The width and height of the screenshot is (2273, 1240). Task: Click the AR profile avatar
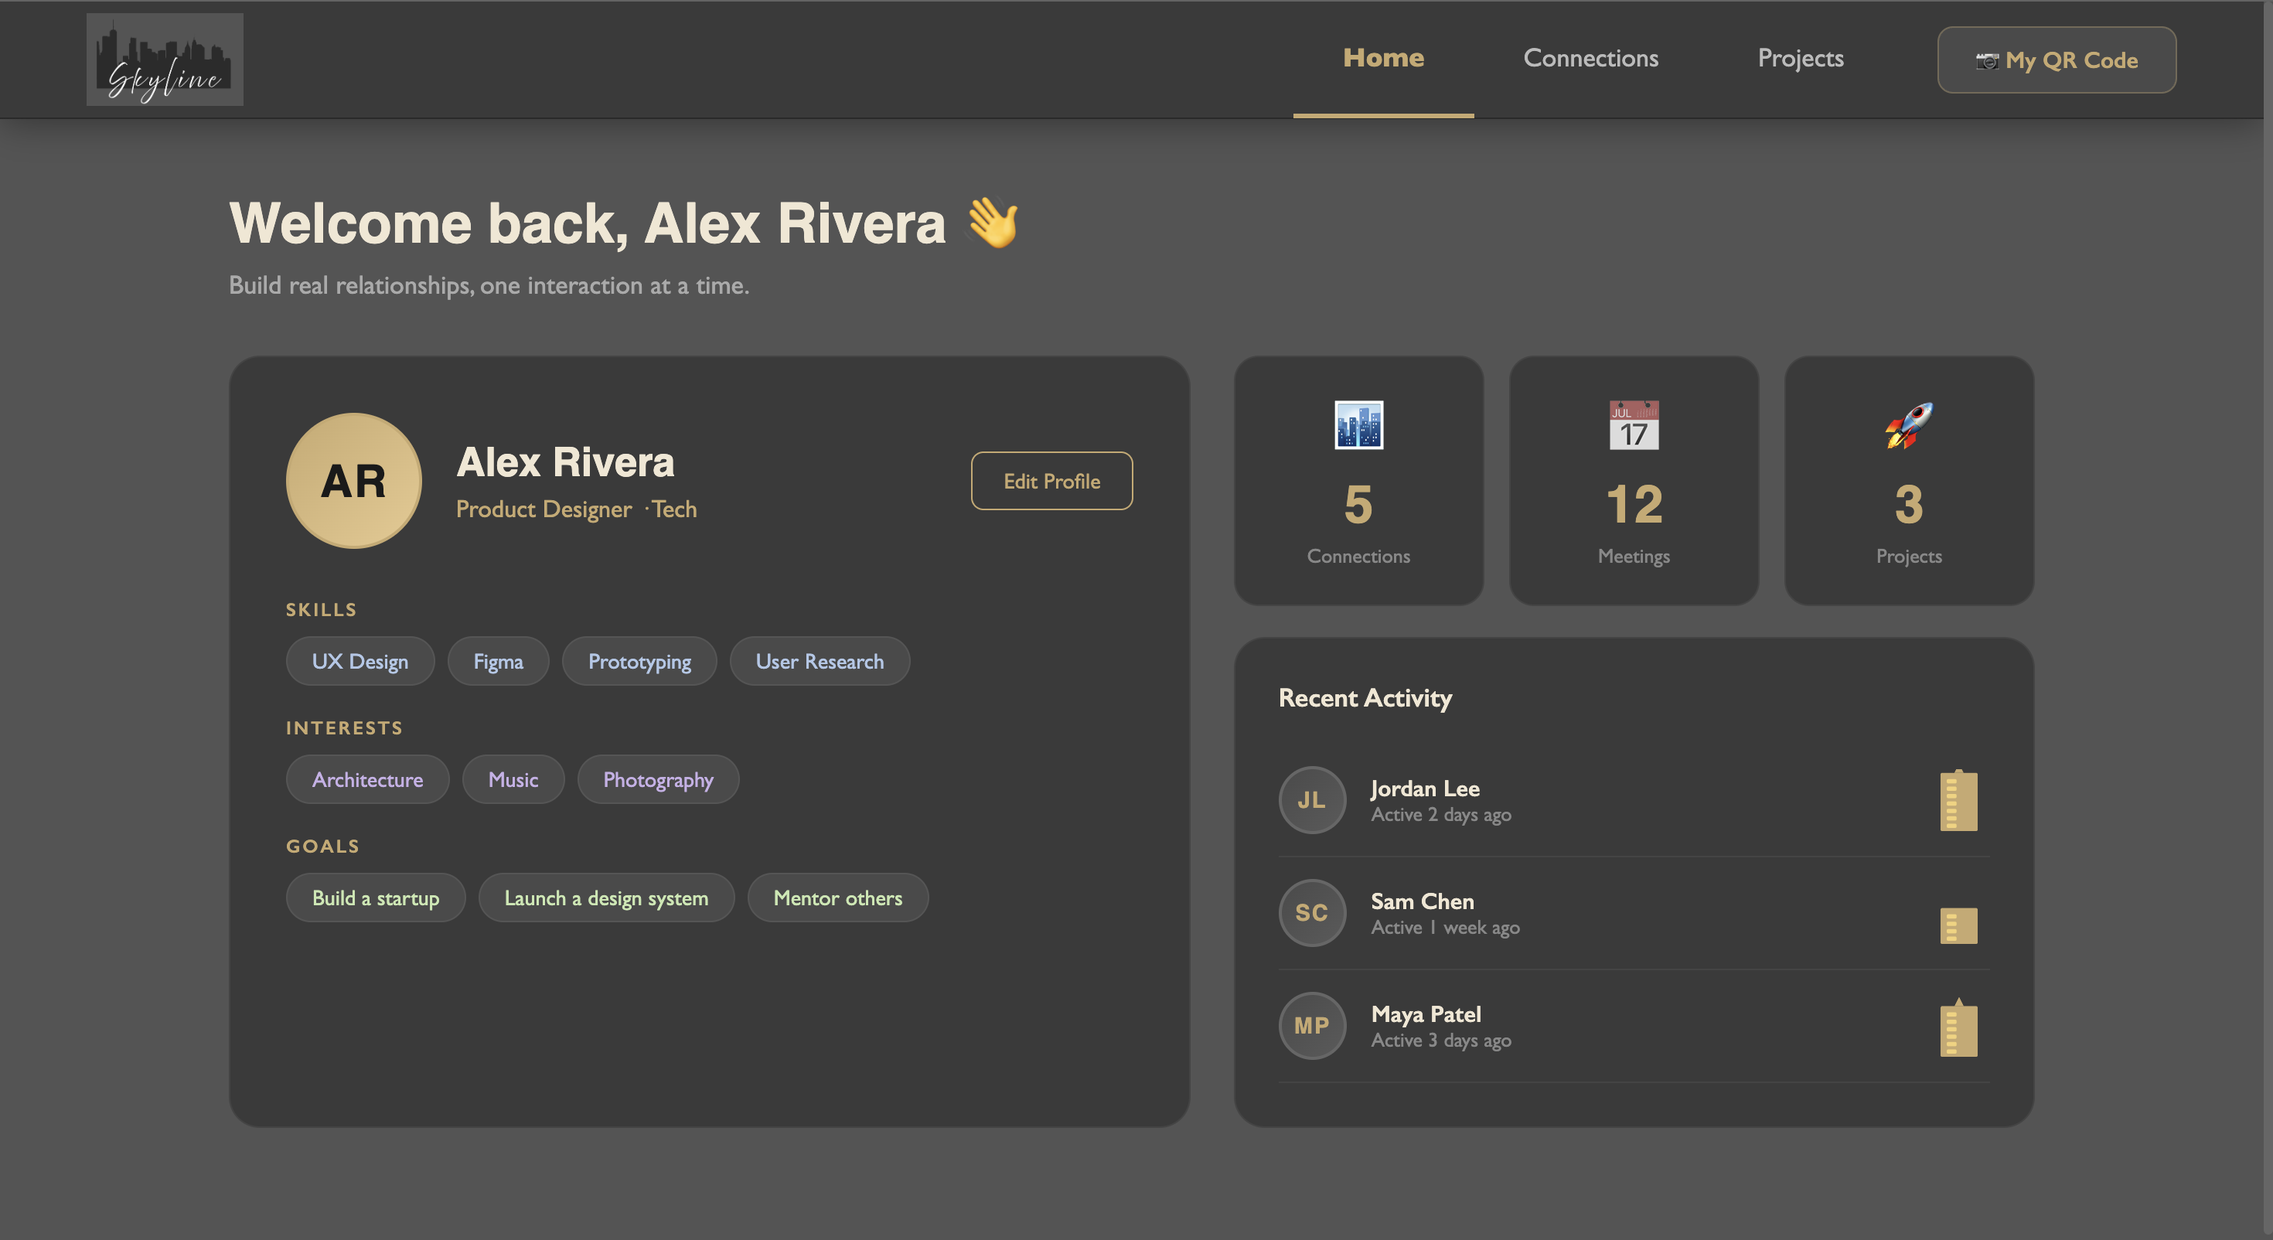point(354,481)
